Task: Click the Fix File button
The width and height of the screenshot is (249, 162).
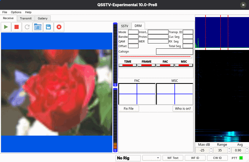Action: tap(129, 109)
